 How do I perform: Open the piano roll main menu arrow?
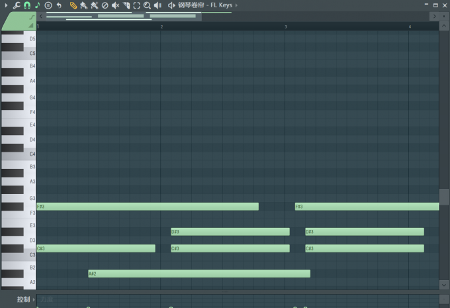point(6,5)
